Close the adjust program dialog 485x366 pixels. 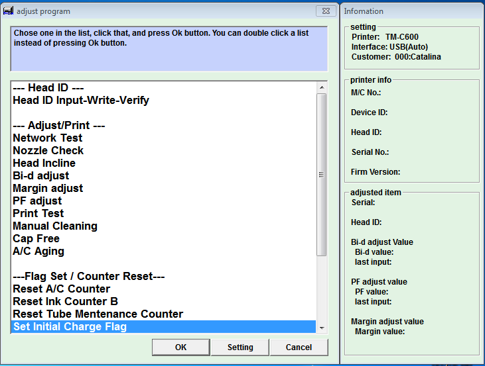[324, 11]
